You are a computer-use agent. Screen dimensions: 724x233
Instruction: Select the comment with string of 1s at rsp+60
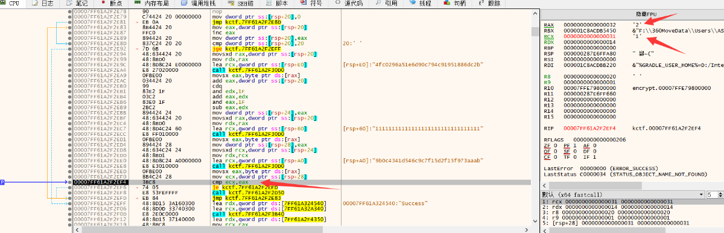click(x=413, y=129)
